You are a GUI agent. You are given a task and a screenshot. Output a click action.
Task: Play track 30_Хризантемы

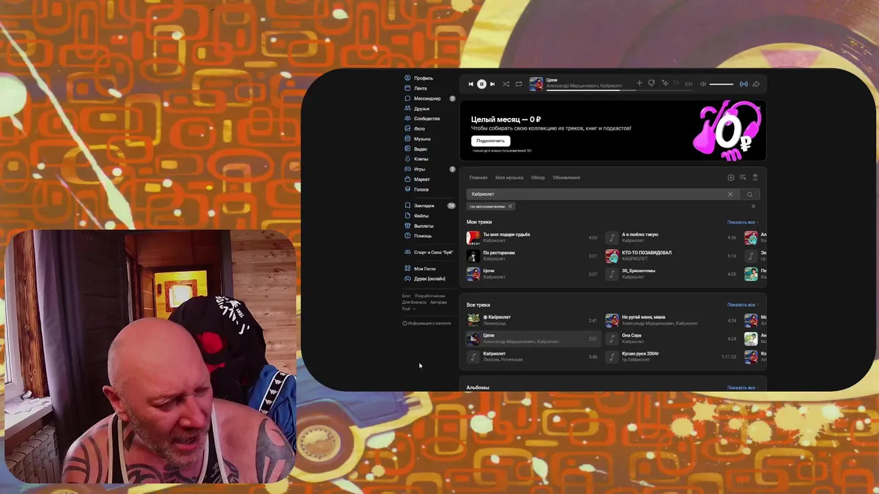point(671,274)
